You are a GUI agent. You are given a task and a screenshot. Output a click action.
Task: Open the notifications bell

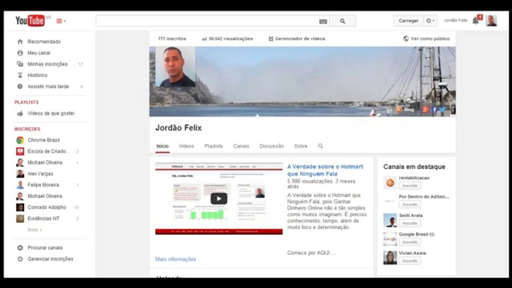[476, 21]
